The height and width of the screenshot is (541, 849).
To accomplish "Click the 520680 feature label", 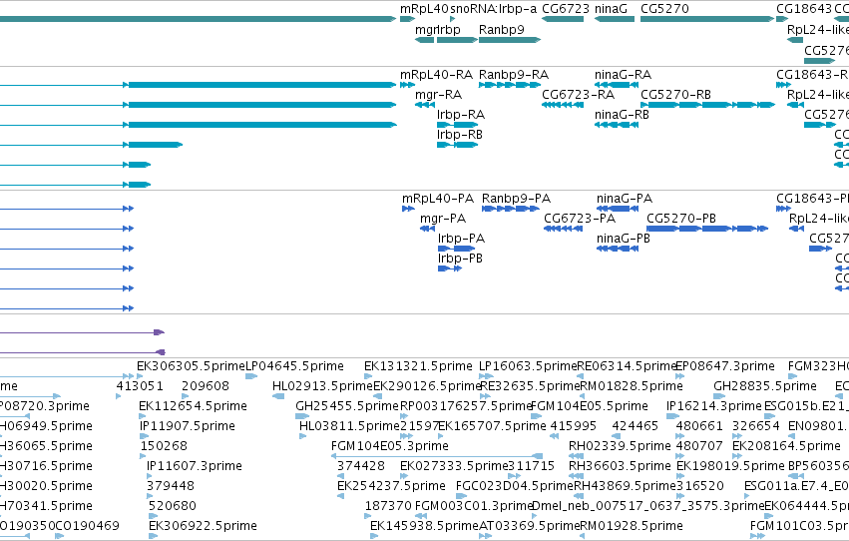I will (x=173, y=506).
